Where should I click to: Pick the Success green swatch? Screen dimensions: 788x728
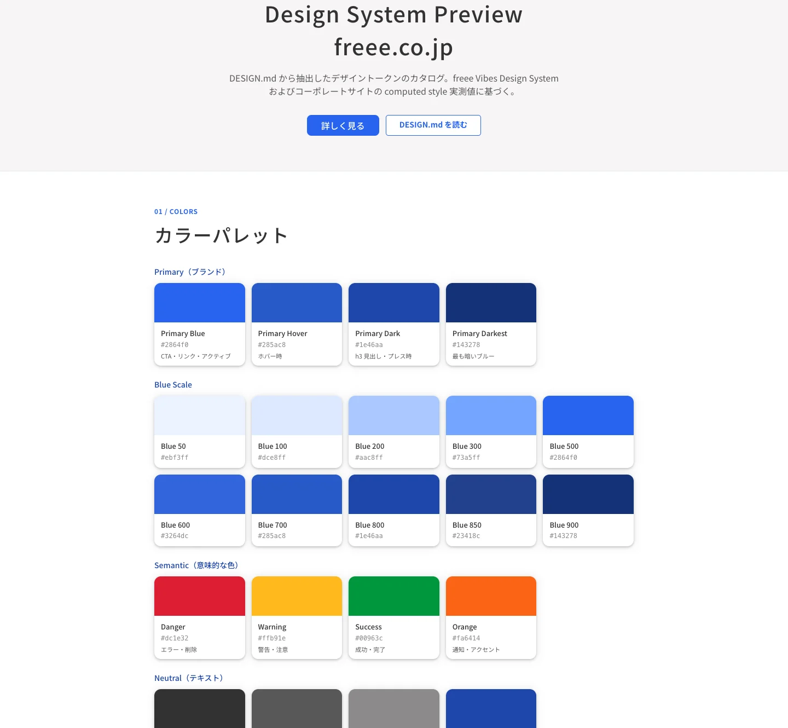[x=394, y=617]
